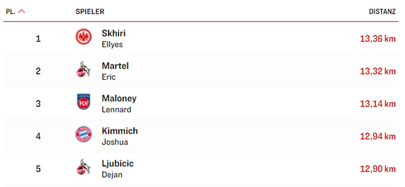The image size is (405, 187).
Task: Click the FC Köln crest beside Martel
Action: tap(83, 69)
